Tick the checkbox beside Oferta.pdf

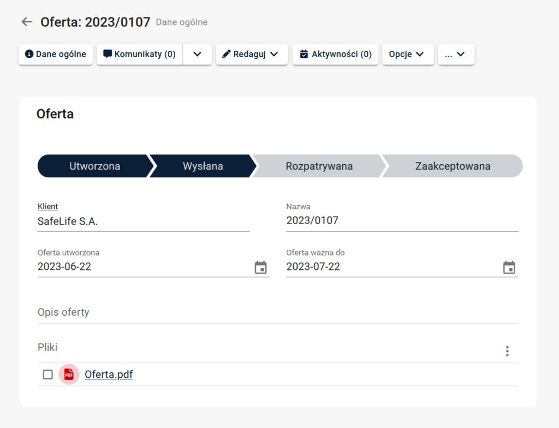pos(48,375)
